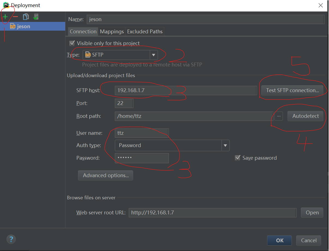Toggle the Save password checkbox
The image size is (329, 251).
click(238, 158)
